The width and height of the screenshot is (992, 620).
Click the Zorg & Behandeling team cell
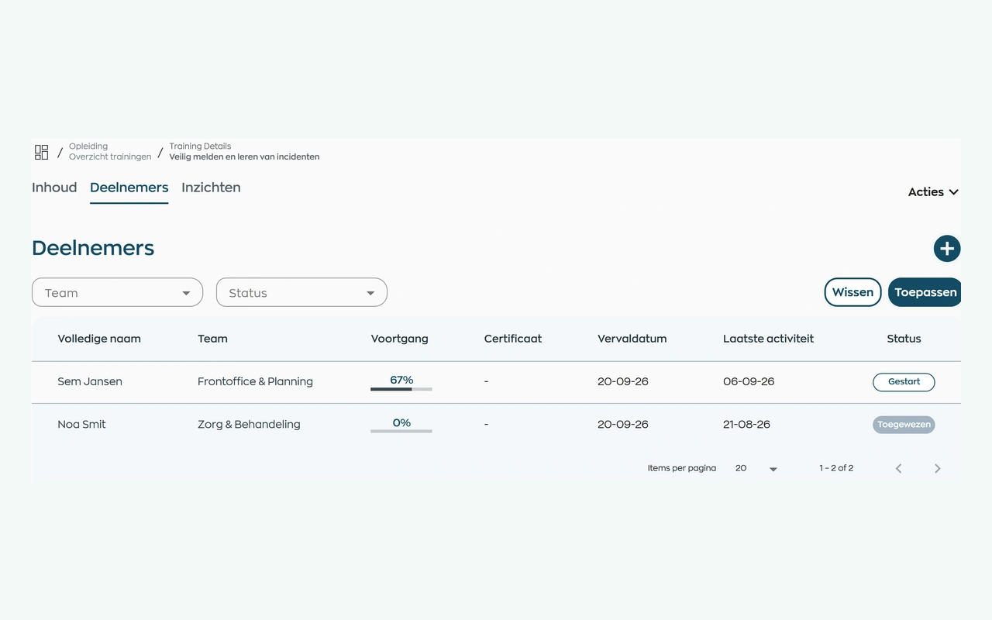pyautogui.click(x=249, y=425)
